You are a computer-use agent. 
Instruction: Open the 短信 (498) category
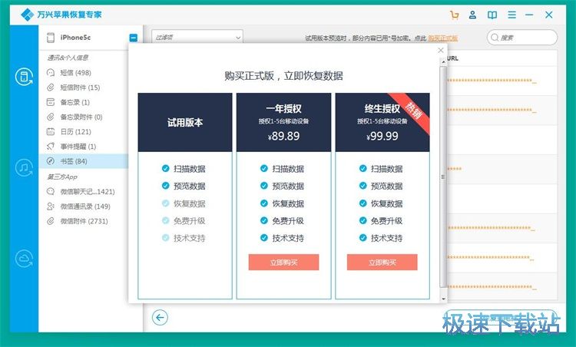(84, 73)
